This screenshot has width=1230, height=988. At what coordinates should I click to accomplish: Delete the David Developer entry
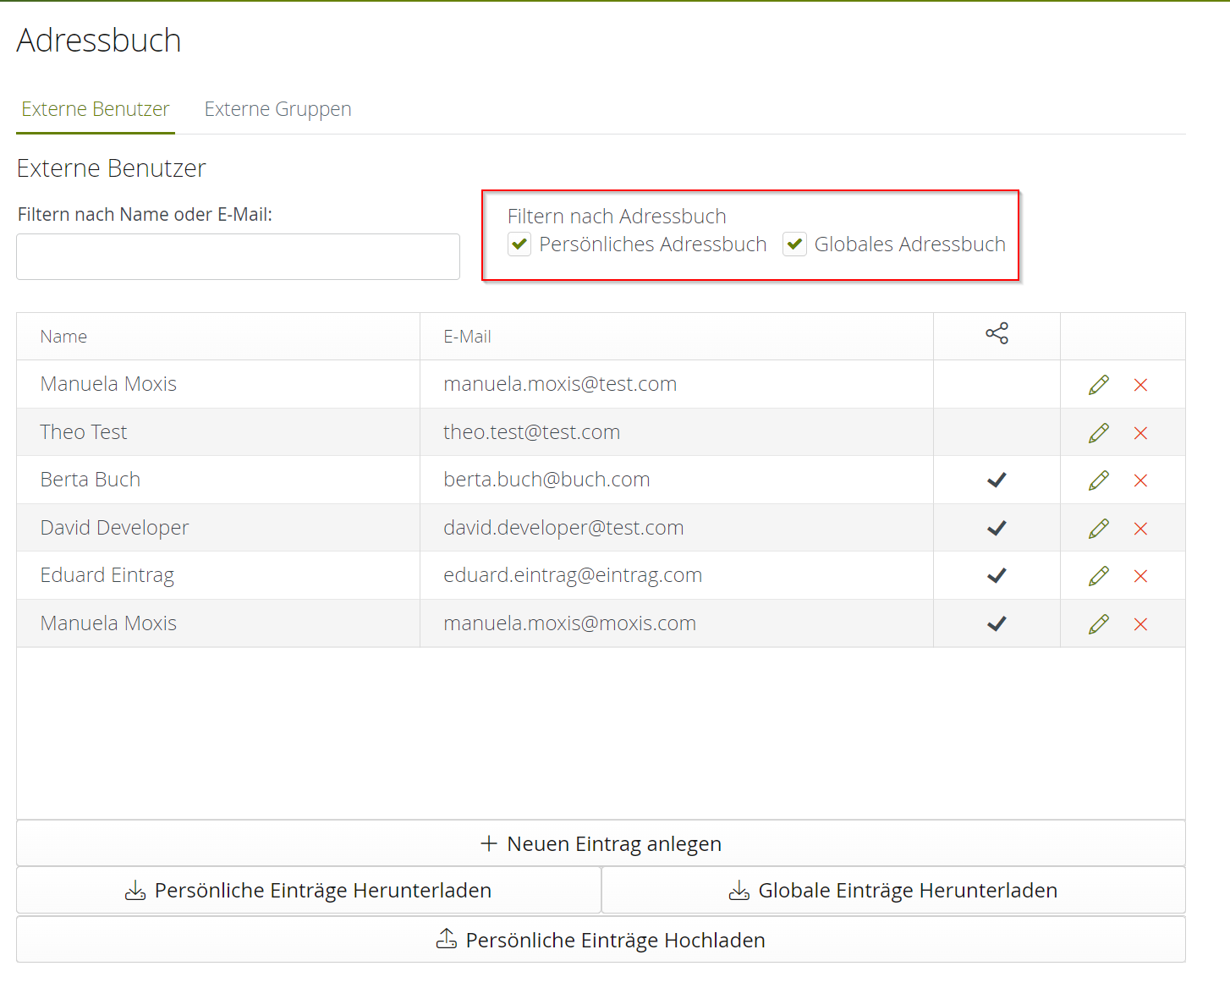[x=1140, y=529]
